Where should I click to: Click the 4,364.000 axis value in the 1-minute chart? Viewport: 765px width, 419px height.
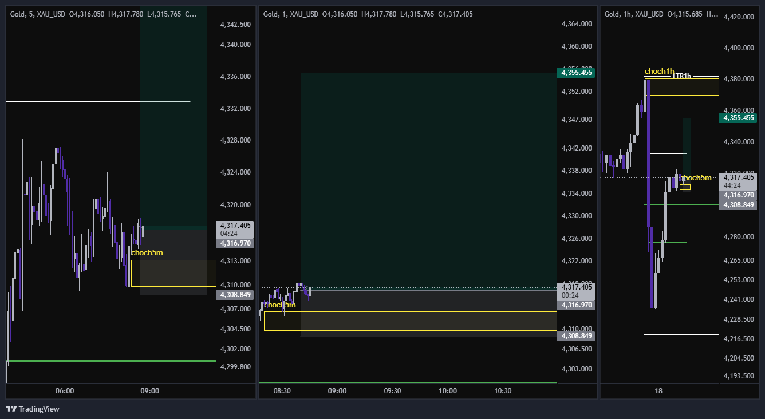click(x=577, y=24)
